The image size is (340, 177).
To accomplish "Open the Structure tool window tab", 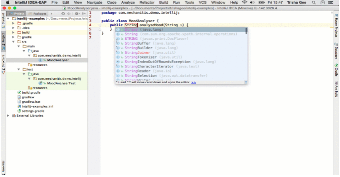I will point(3,64).
